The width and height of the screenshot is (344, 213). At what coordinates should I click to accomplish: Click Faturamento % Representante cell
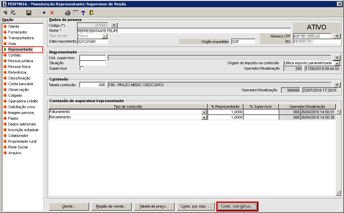point(225,112)
